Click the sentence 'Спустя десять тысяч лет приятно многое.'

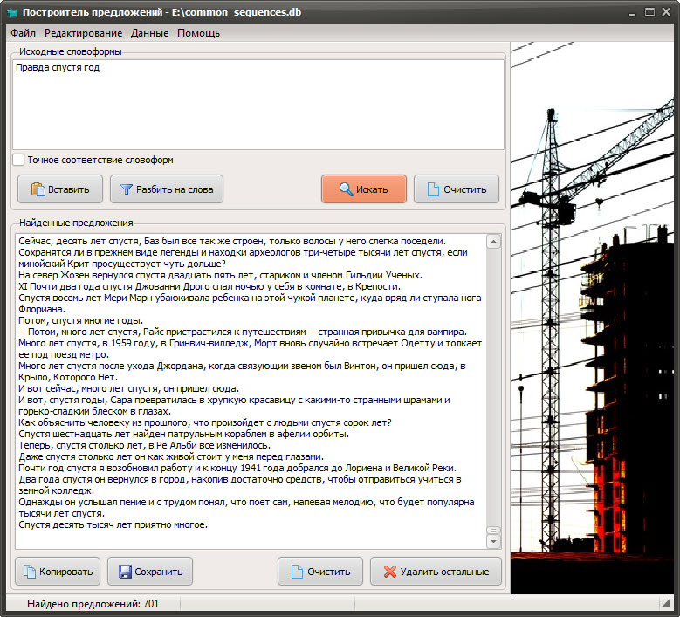pos(113,525)
